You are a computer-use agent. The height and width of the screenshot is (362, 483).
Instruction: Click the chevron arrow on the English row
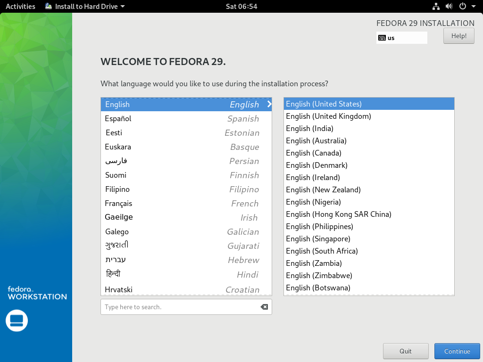(269, 104)
